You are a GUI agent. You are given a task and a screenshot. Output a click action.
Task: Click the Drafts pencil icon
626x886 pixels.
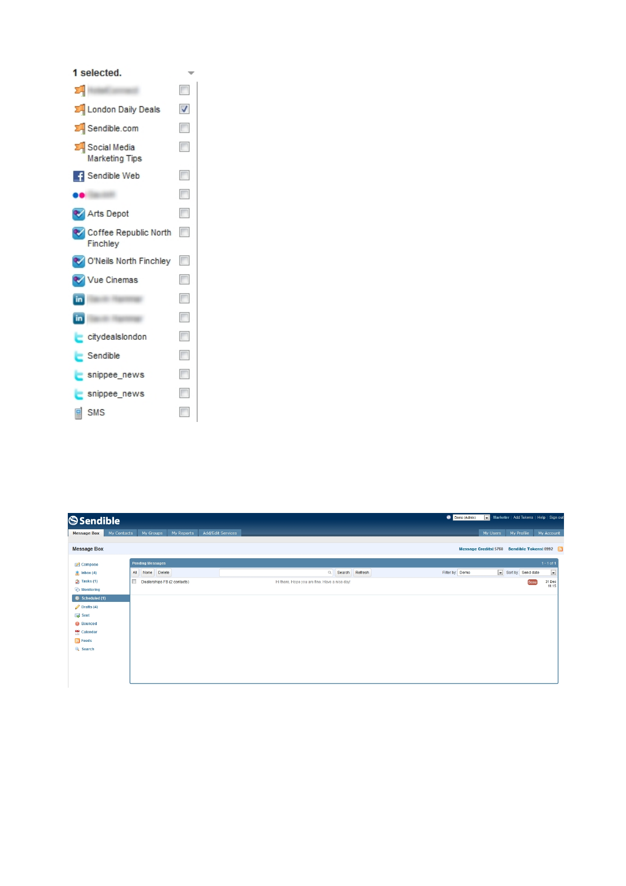[77, 607]
